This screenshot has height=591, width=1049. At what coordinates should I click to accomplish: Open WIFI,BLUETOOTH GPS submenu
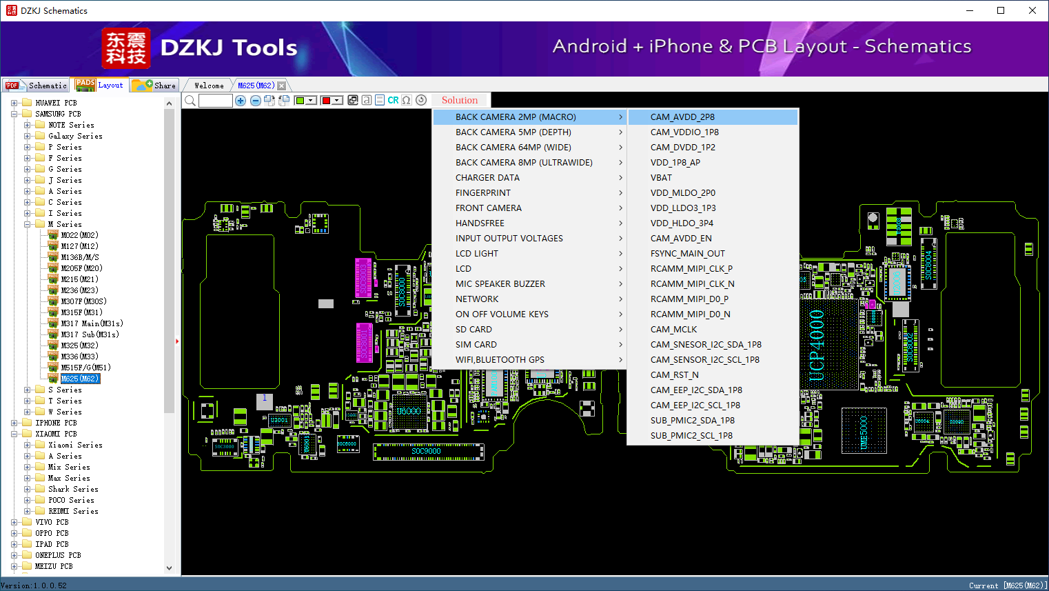[529, 360]
